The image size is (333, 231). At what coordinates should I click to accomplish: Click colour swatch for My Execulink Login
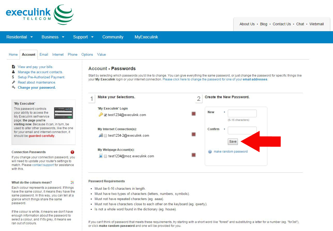click(x=194, y=114)
